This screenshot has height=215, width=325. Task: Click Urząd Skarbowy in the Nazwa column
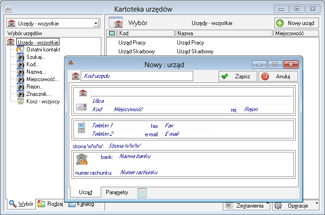[195, 51]
